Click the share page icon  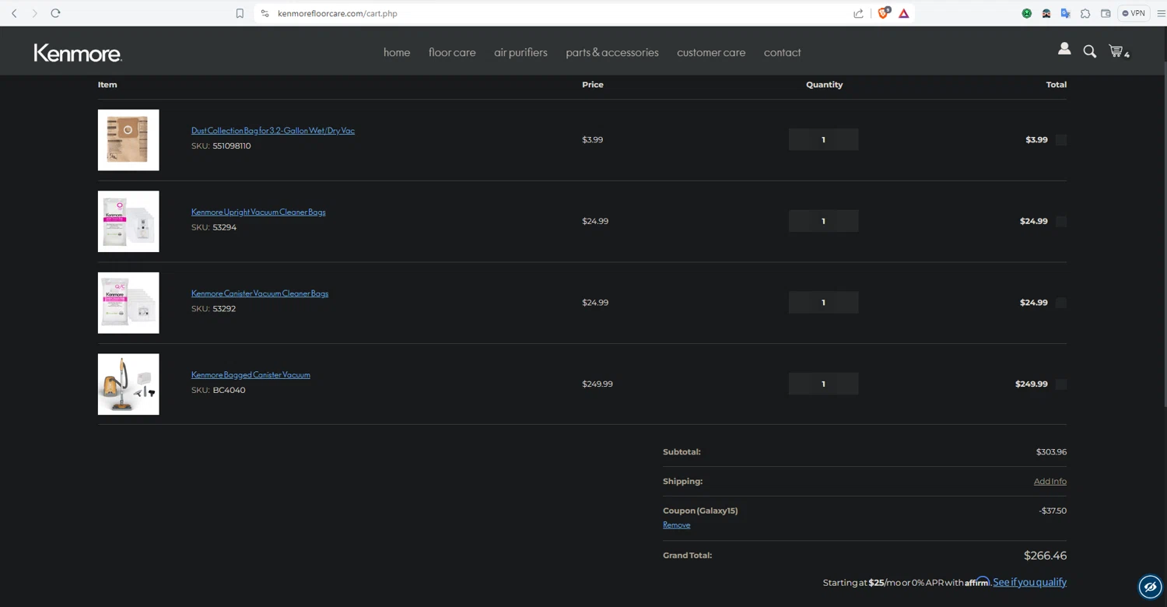858,13
